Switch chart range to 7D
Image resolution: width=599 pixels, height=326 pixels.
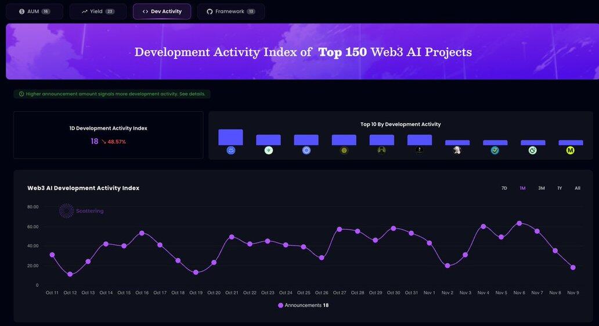[x=504, y=189]
